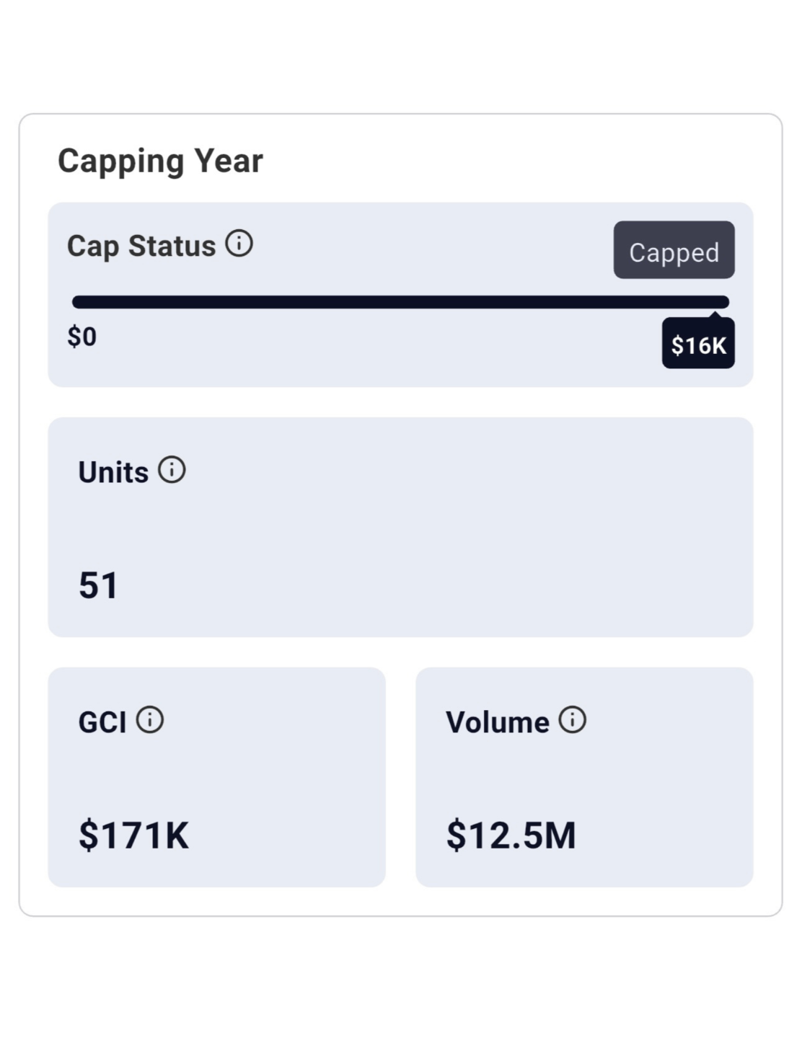
Task: Click the $0 progress start label
Action: [x=82, y=337]
